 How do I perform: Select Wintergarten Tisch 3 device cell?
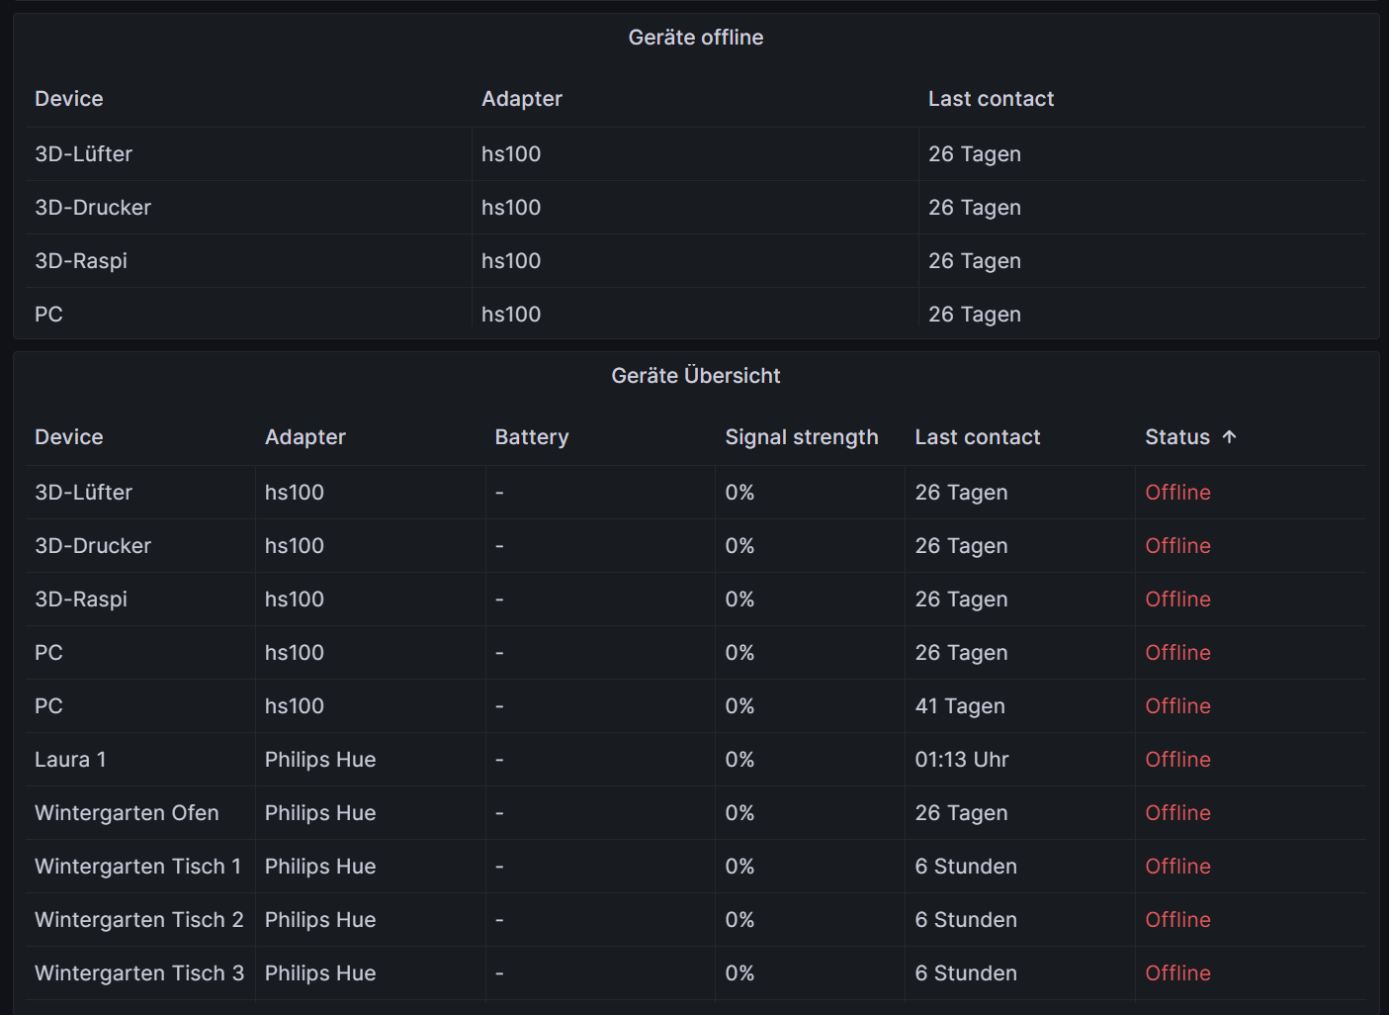pyautogui.click(x=138, y=973)
